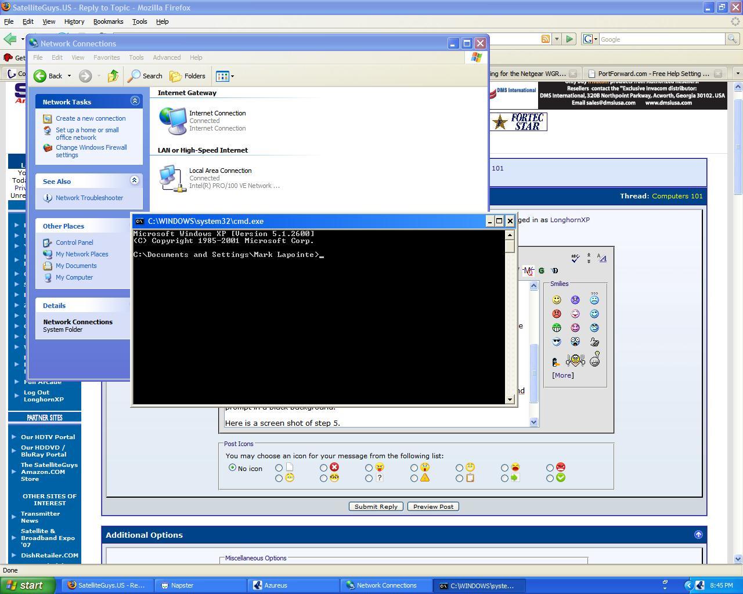This screenshot has width=743, height=594.
Task: Insert the green big-grin smiley
Action: point(557,328)
